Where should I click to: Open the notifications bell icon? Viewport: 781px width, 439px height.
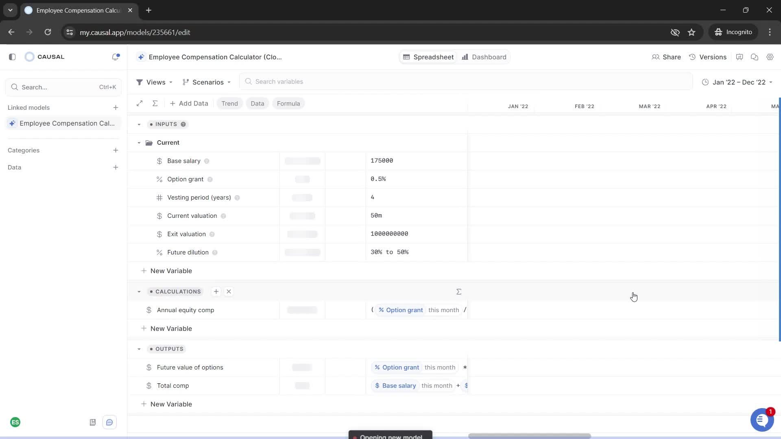click(116, 57)
